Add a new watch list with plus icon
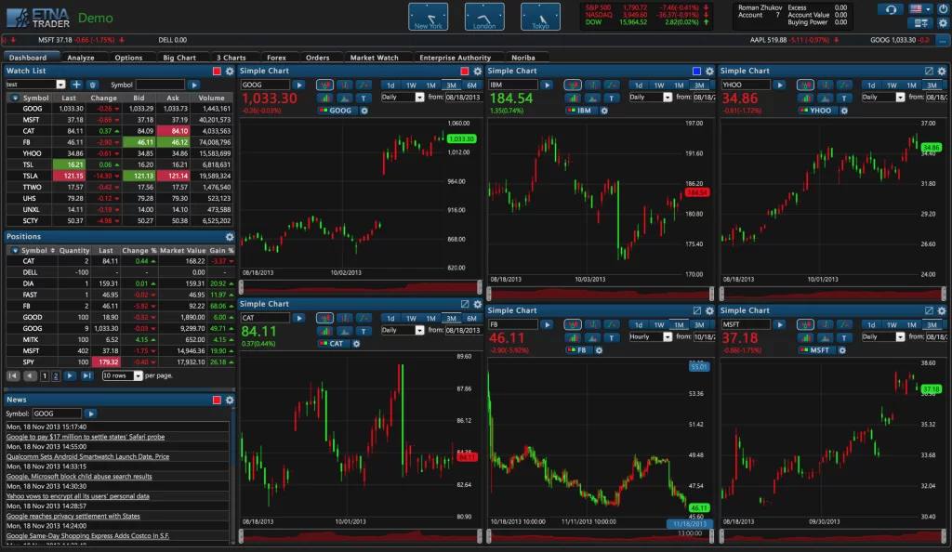 point(76,85)
